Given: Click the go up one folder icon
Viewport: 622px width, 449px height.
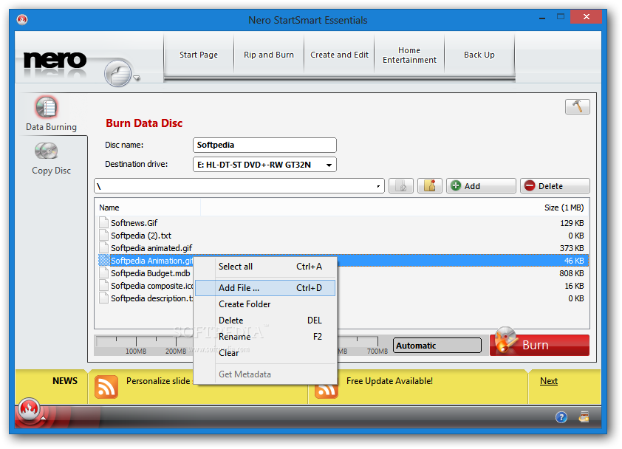Looking at the screenshot, I should [401, 185].
